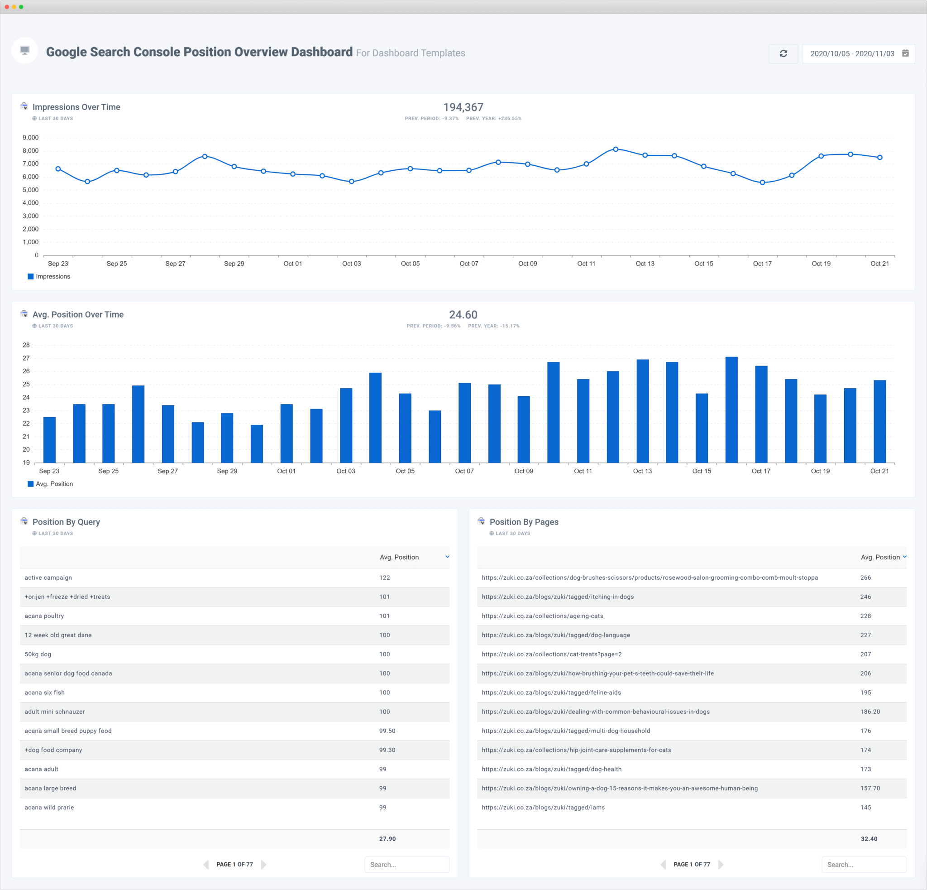Click the macOS green maximize window button

click(21, 7)
